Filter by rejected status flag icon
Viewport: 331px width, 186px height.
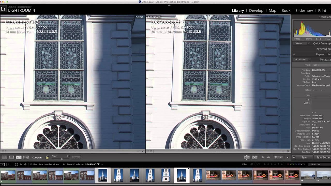point(259,164)
